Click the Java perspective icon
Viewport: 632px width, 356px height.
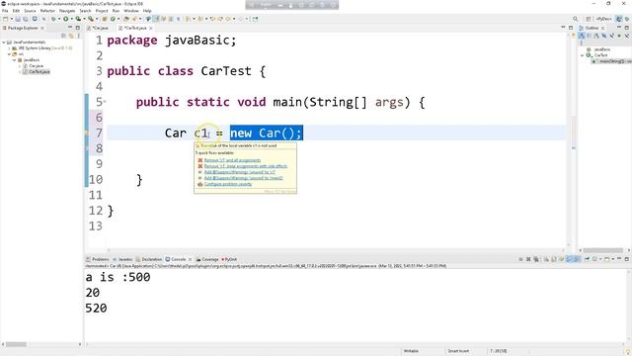[619, 19]
